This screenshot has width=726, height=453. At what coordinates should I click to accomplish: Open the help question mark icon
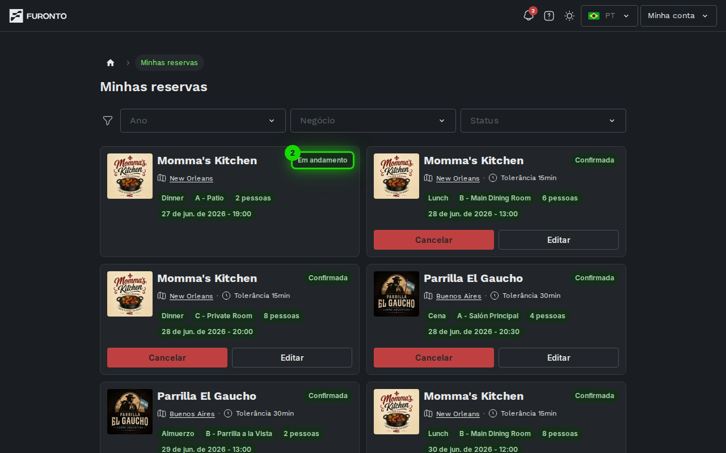[x=549, y=16]
